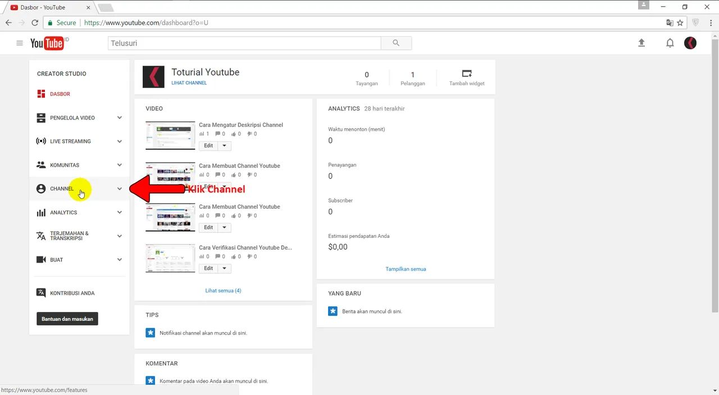Screen dimensions: 719x395
Task: Click the search magnifier button
Action: pos(396,43)
